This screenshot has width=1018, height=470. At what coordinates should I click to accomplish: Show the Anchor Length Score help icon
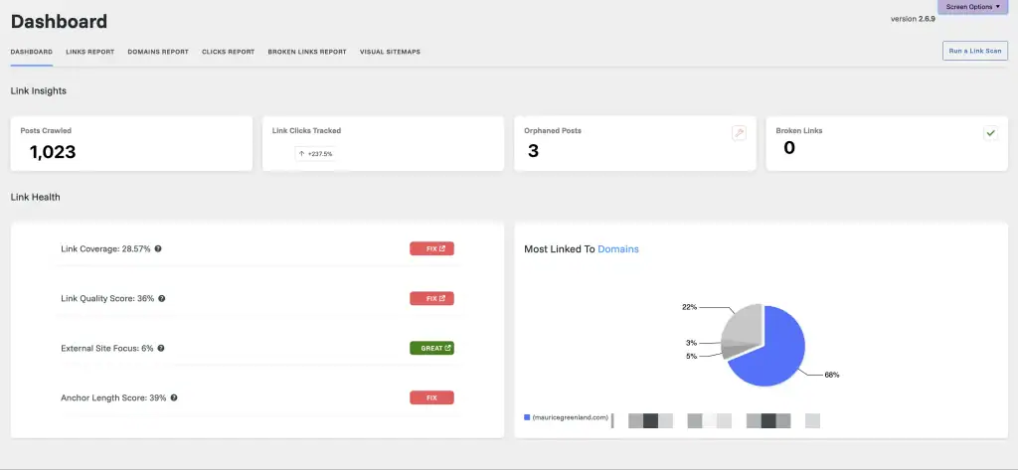[173, 397]
